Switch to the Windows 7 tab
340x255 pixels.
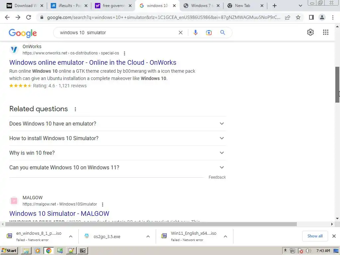pos(202,6)
